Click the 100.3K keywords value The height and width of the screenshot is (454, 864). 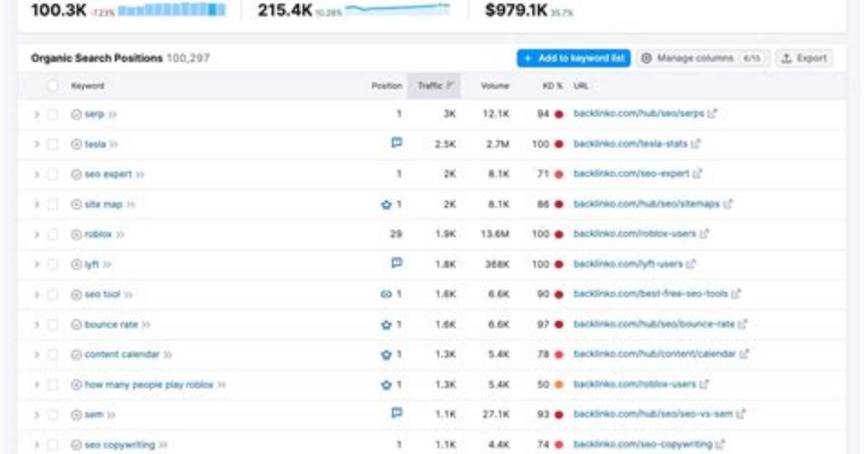click(x=59, y=10)
